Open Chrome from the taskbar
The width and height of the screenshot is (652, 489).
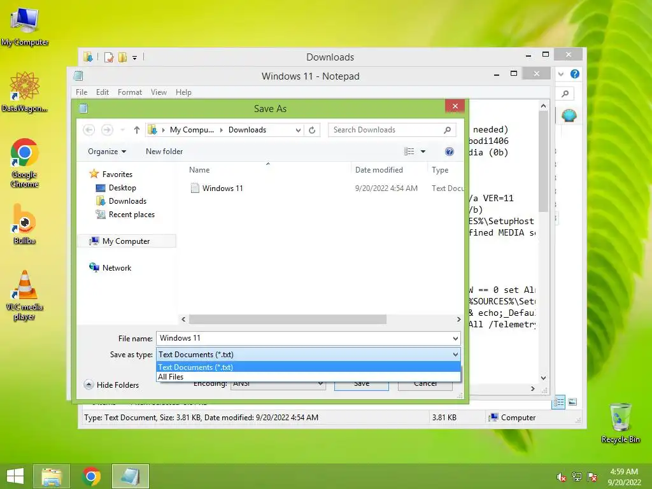92,476
